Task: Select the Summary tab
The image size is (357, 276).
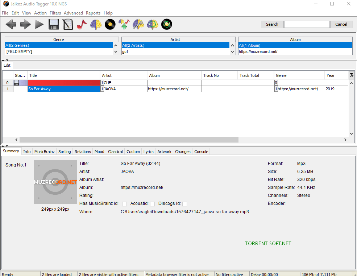Action: point(11,151)
